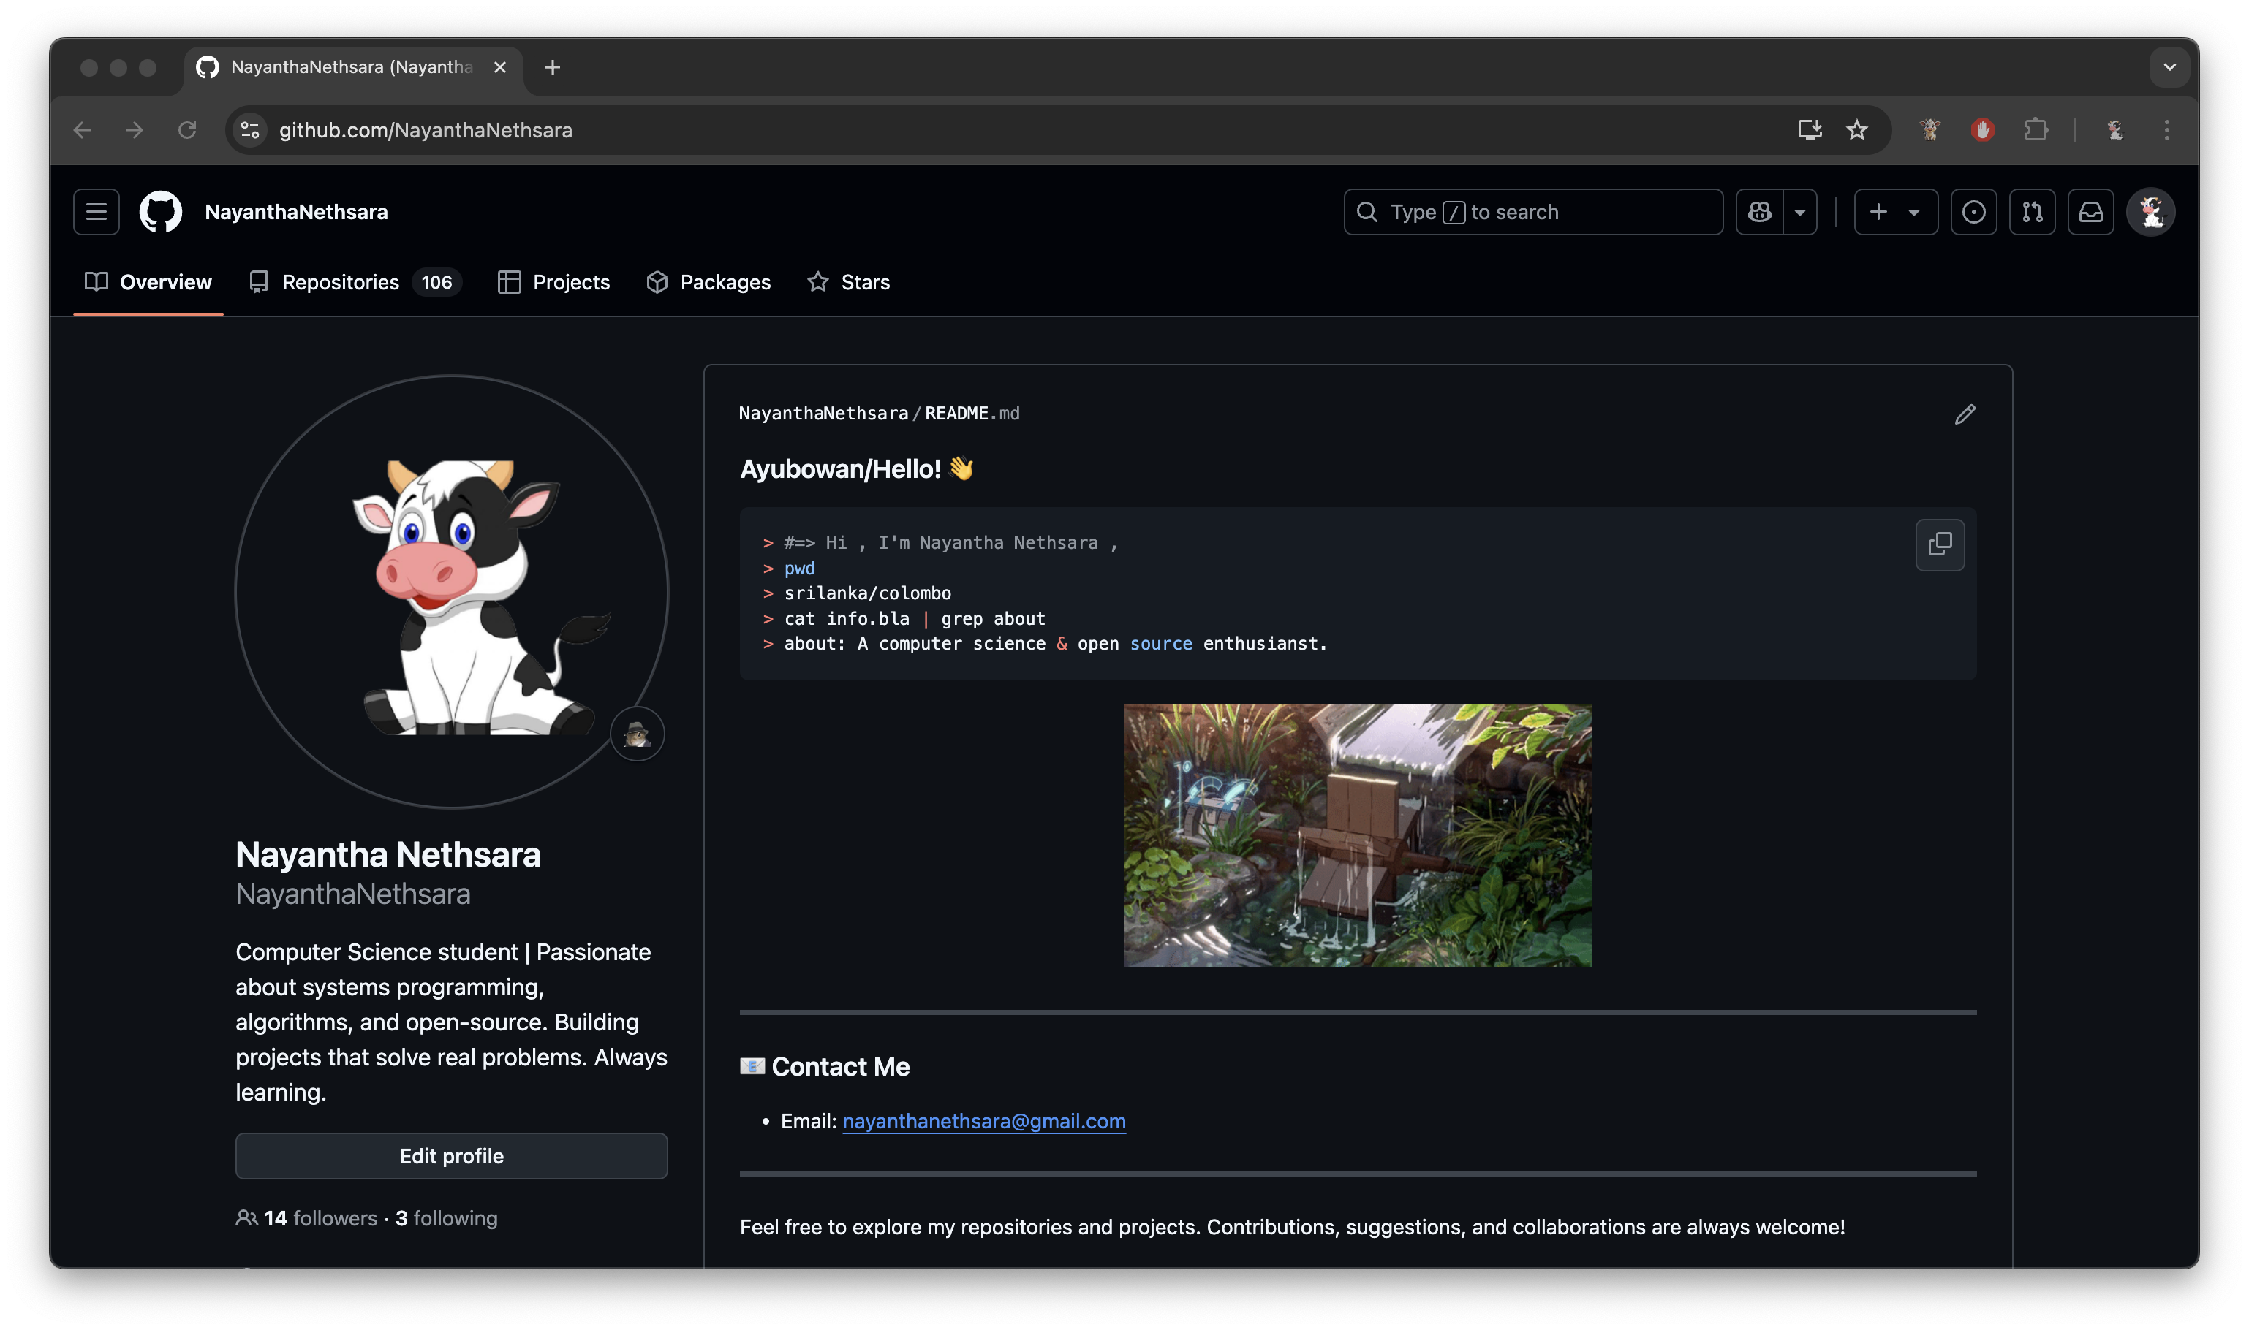Open the Create new plus menu
Screen dimensions: 2249x1330
[1896, 213]
